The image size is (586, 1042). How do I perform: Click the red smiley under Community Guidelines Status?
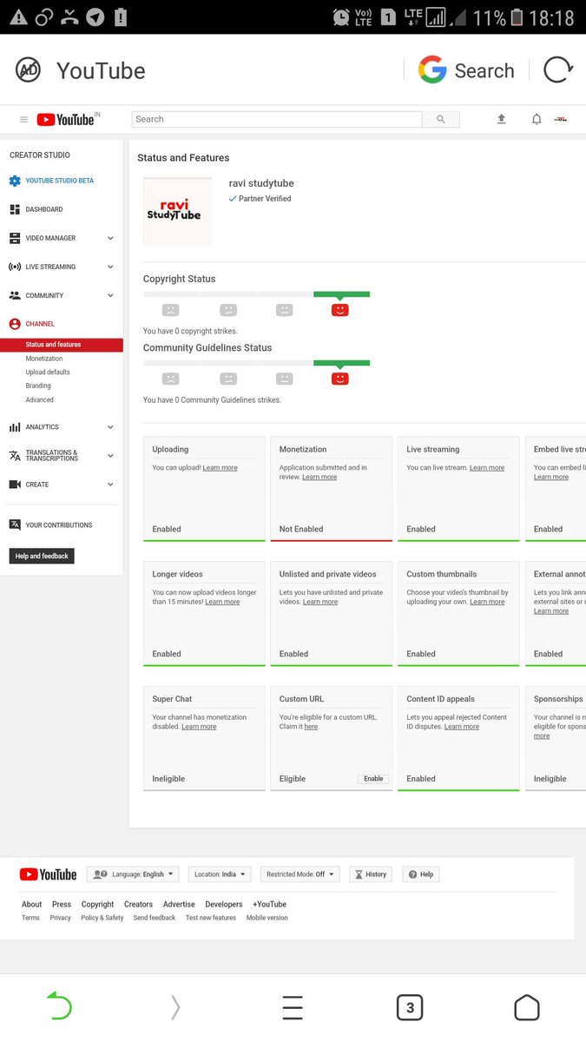coord(340,379)
